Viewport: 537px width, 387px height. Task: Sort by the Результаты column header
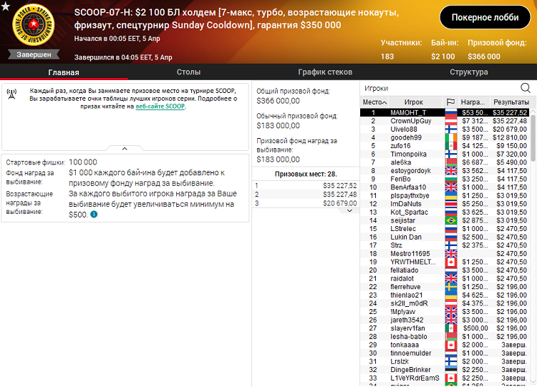(509, 102)
